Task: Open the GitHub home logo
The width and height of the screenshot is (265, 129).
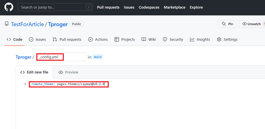Action: [9, 7]
